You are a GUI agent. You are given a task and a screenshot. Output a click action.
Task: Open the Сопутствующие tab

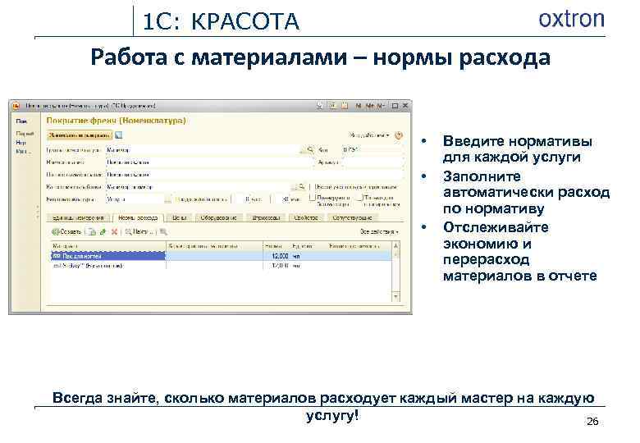coord(352,218)
